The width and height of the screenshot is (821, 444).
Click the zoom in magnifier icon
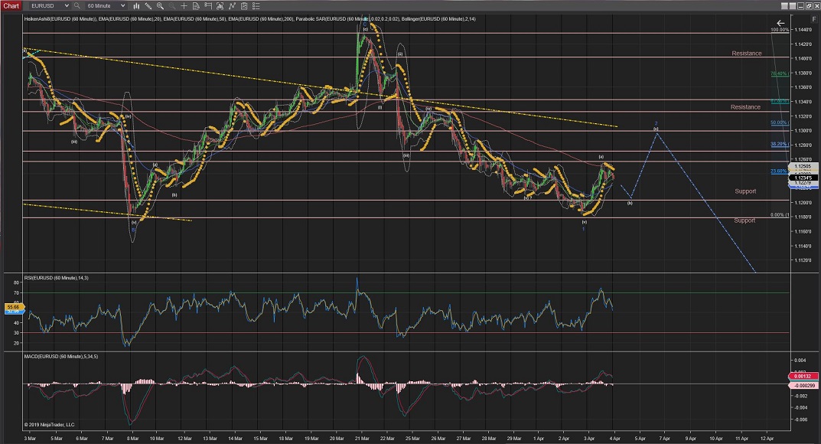(x=160, y=5)
